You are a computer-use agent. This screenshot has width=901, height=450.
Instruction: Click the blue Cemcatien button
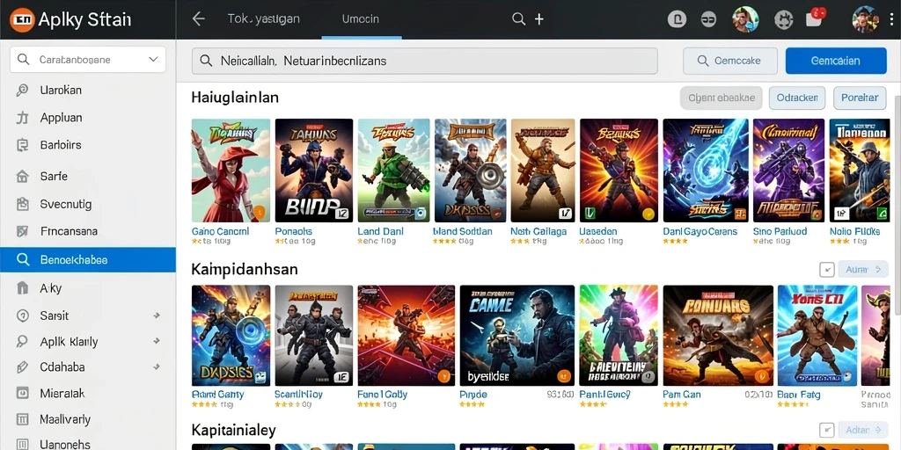click(836, 61)
